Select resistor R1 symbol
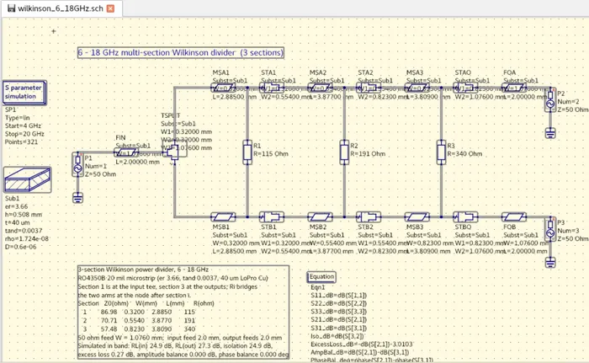Screen dimensions: 589x363 (x=247, y=152)
